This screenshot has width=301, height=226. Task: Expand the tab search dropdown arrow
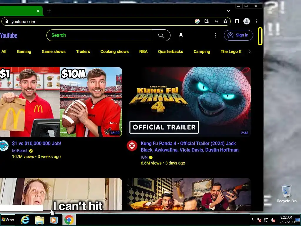pyautogui.click(x=228, y=11)
